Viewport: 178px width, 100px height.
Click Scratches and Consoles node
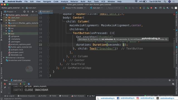(19, 60)
